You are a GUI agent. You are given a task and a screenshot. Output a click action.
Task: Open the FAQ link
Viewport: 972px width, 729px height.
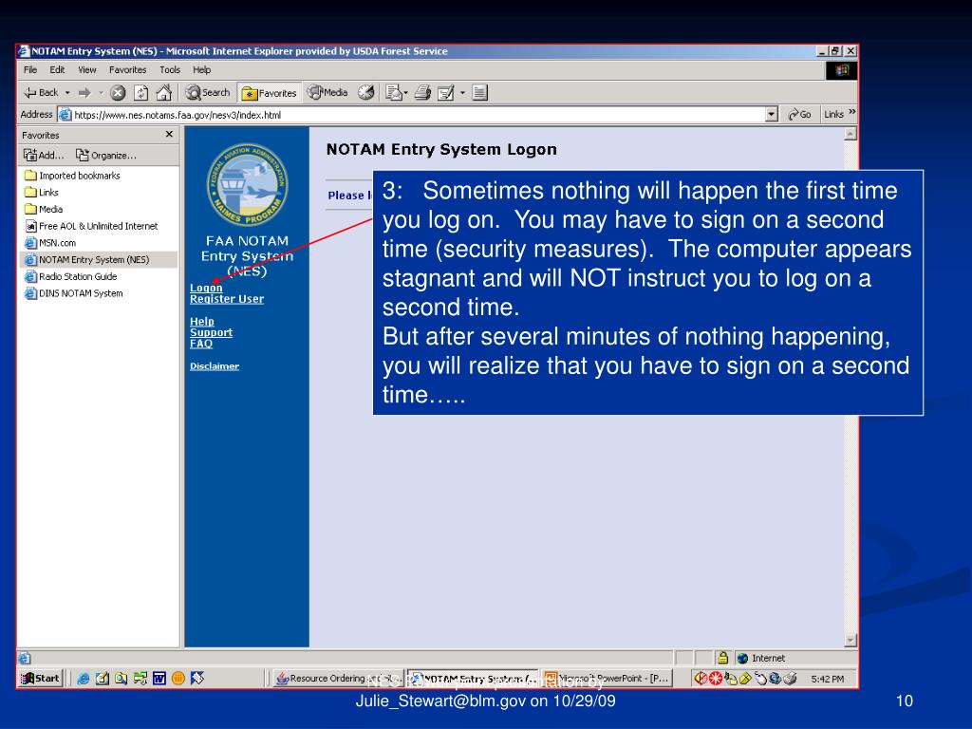click(x=201, y=344)
